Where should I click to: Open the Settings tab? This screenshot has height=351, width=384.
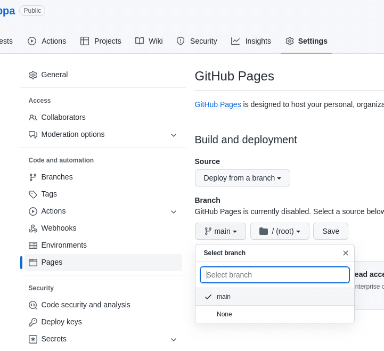coord(306,41)
